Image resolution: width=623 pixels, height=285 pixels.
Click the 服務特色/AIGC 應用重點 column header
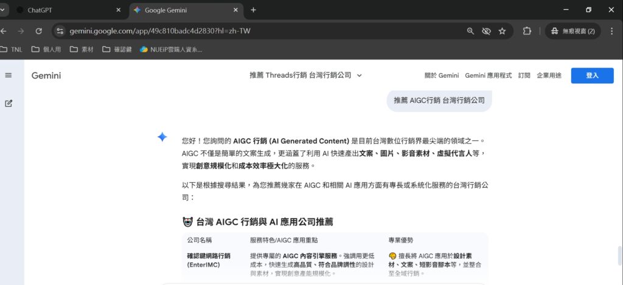(284, 240)
